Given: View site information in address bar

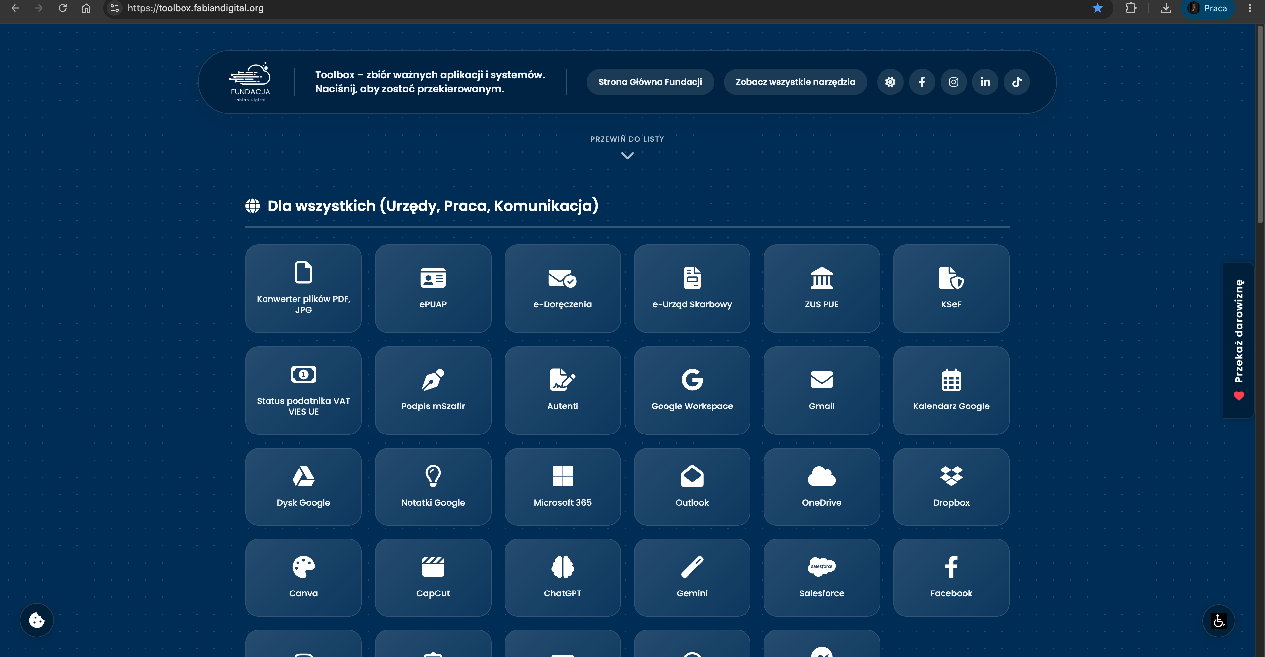Looking at the screenshot, I should click(x=114, y=8).
